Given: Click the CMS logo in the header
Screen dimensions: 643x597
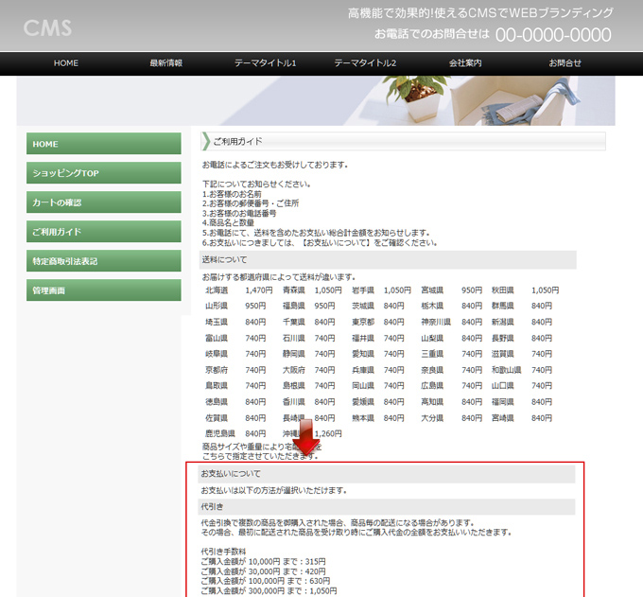Looking at the screenshot, I should pos(47,27).
